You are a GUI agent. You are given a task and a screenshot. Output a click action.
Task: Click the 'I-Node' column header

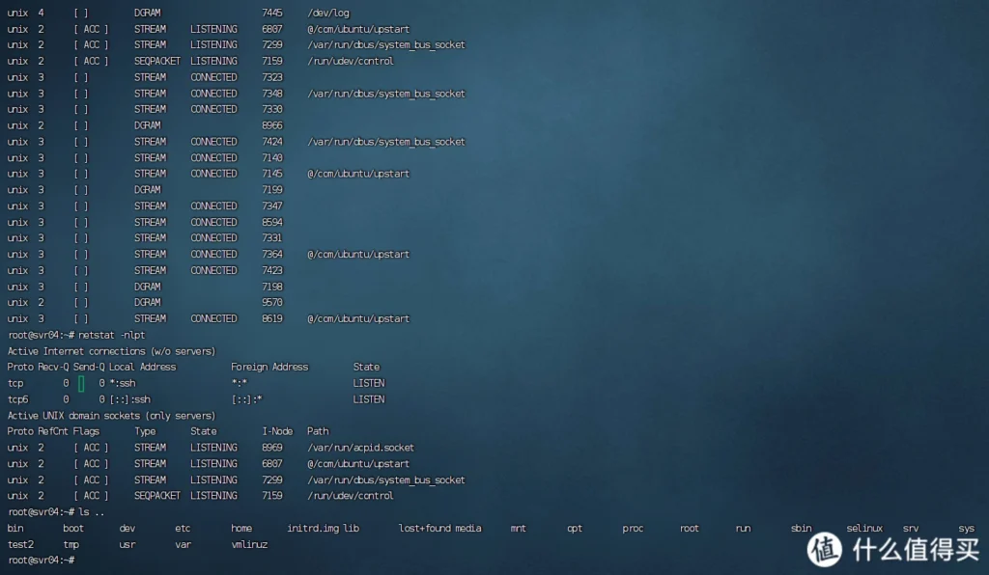pos(277,431)
